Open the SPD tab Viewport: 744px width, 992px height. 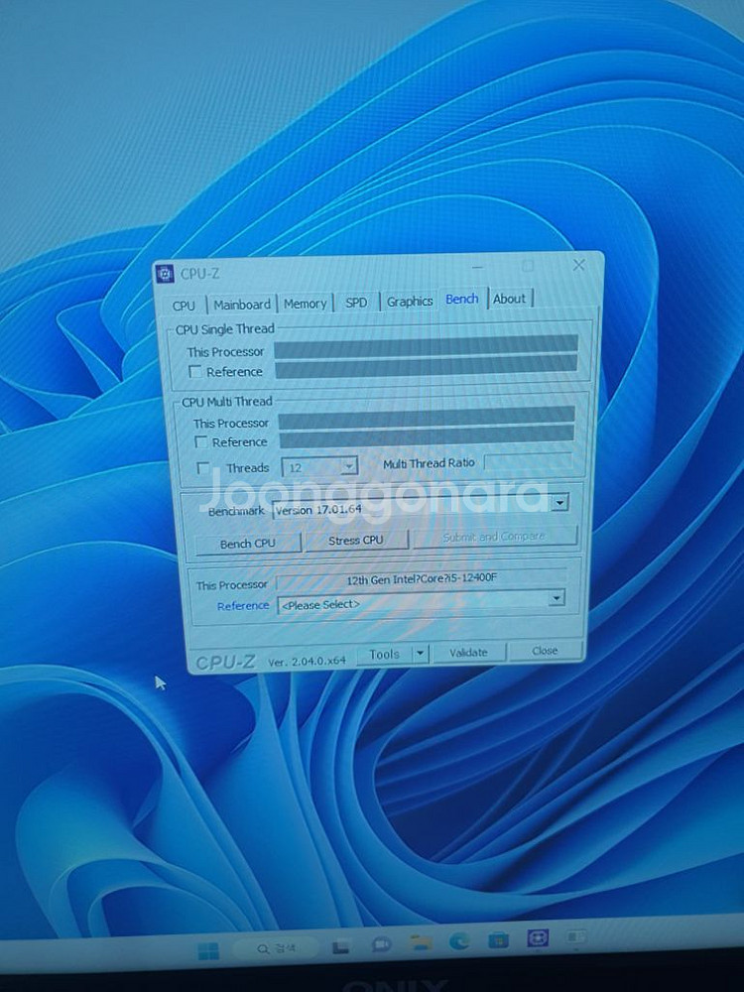[356, 303]
